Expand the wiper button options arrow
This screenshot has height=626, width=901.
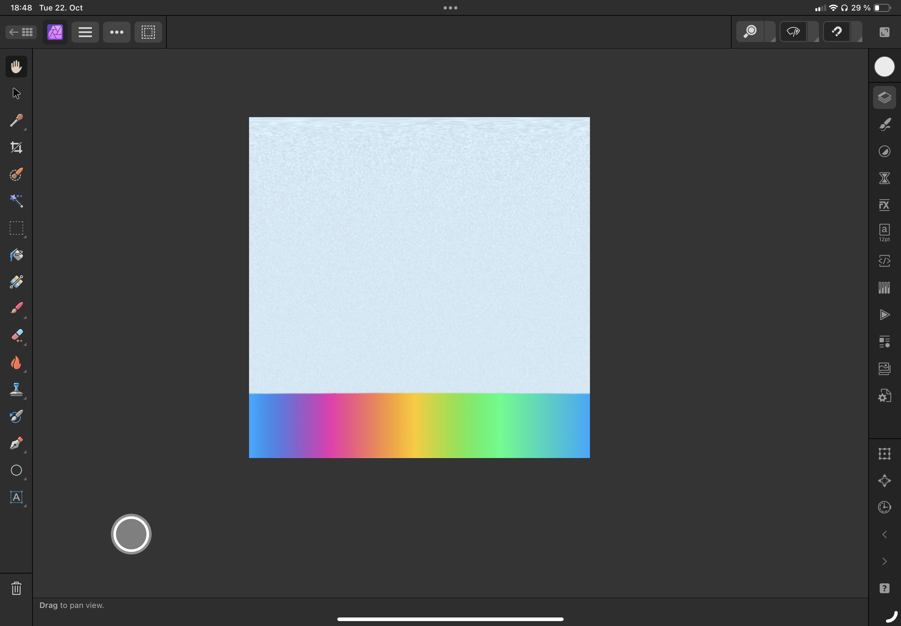(814, 32)
